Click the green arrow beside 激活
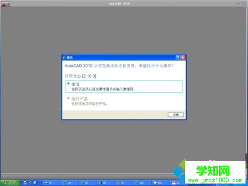Image resolution: width=248 pixels, height=186 pixels. tap(68, 84)
